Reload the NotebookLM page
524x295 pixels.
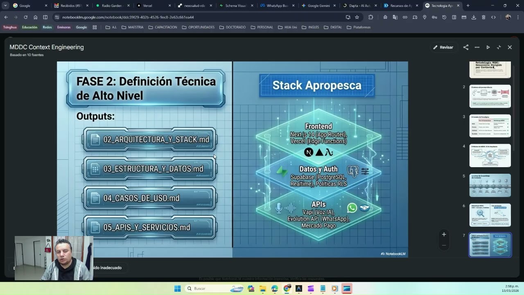[x=25, y=17]
